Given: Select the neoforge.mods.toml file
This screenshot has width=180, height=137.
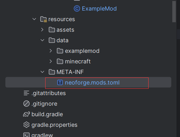Looking at the screenshot, I should coord(88,82).
